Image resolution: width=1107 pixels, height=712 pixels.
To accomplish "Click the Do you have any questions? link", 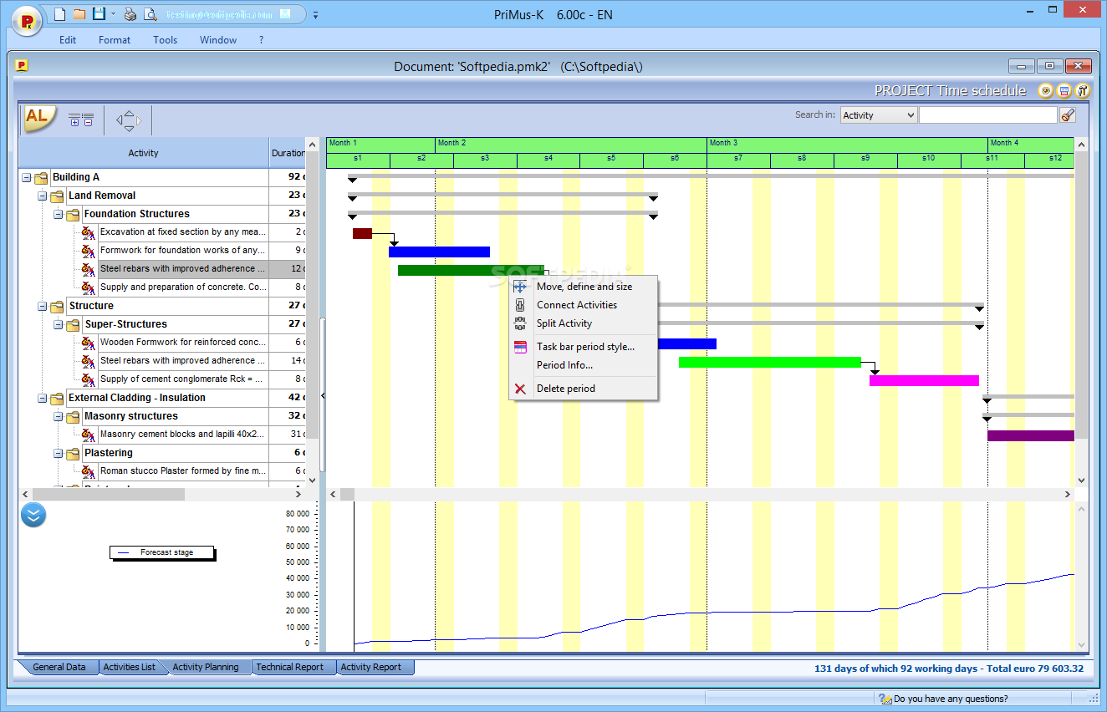I will pyautogui.click(x=951, y=699).
